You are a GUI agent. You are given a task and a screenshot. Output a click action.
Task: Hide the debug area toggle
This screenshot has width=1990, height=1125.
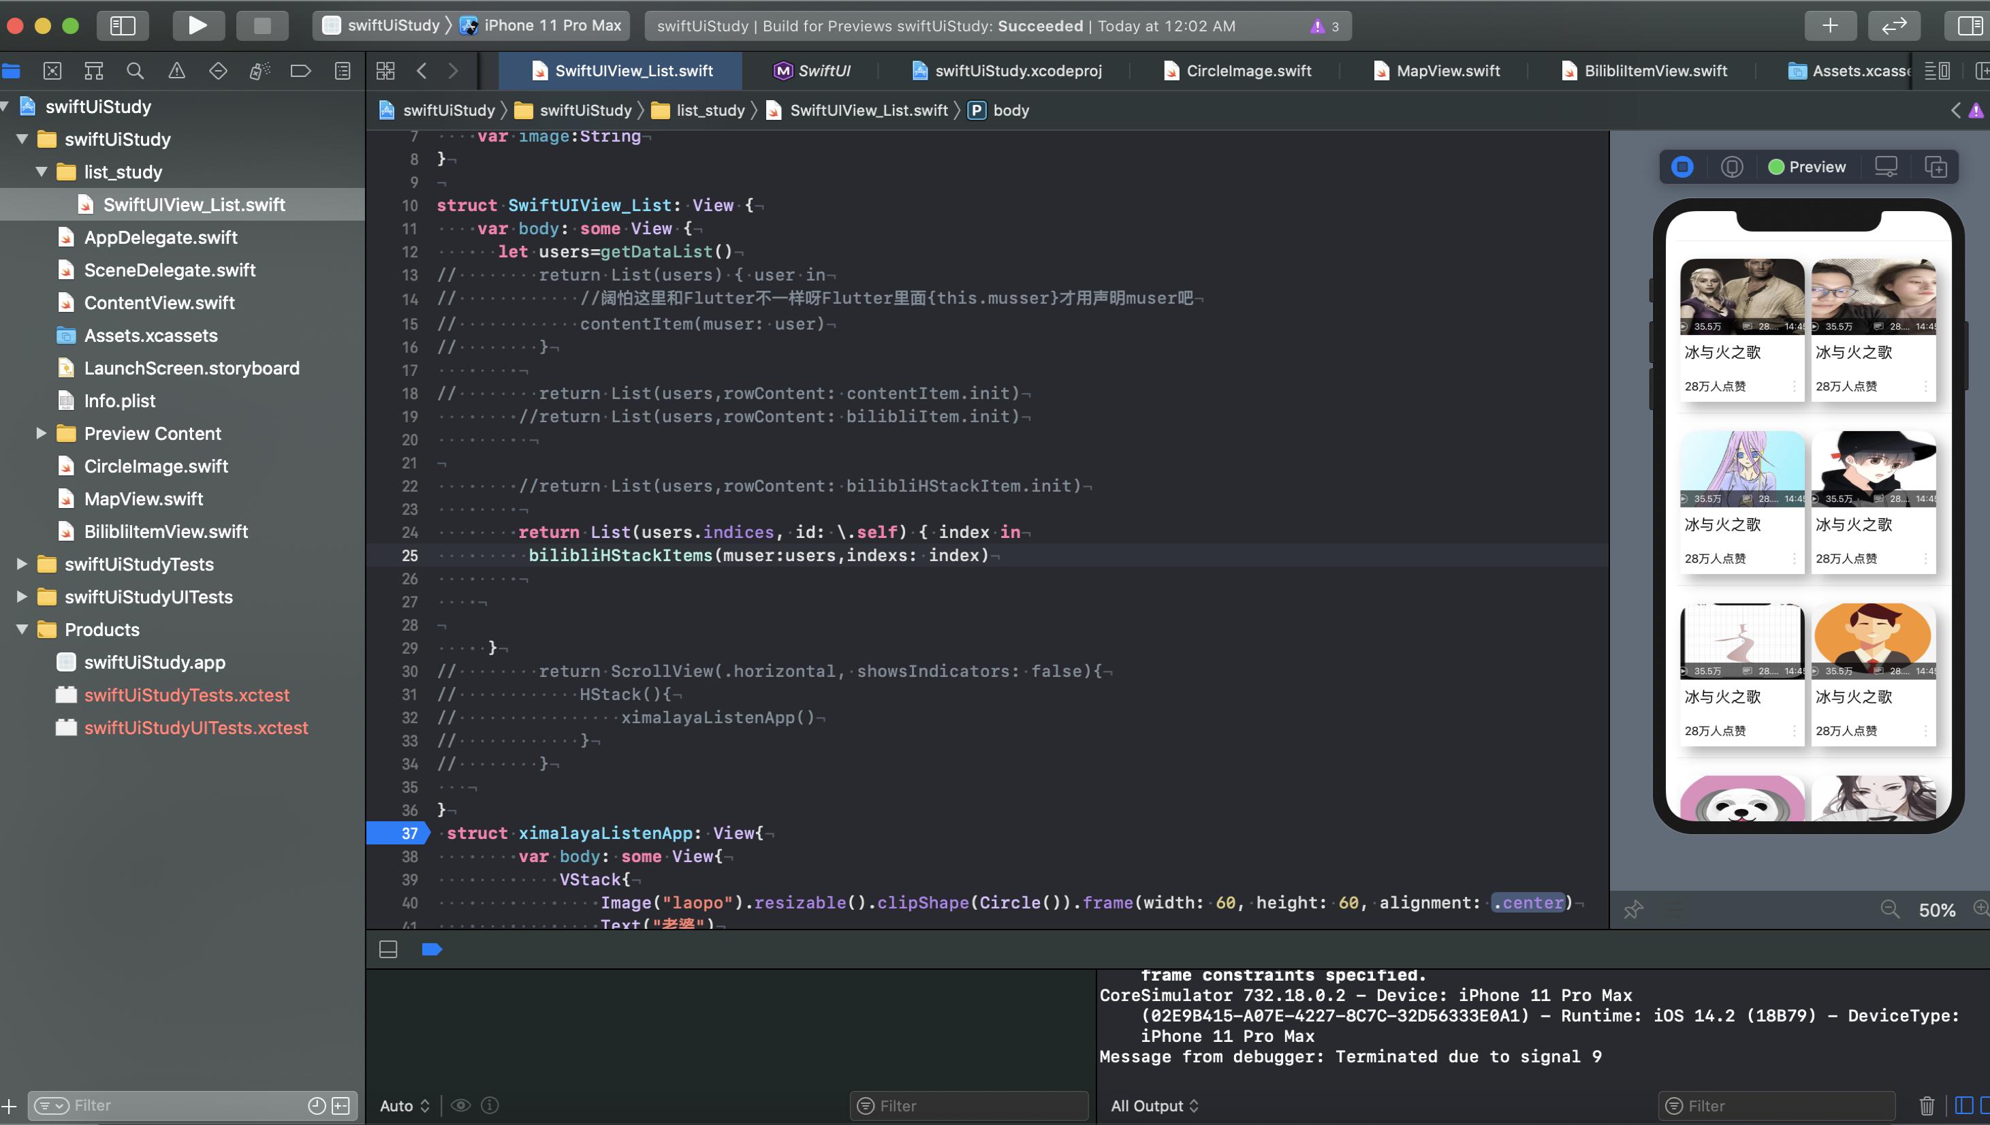coord(389,949)
